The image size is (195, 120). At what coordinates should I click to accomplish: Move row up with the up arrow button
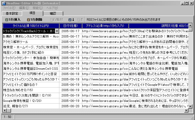point(80,20)
